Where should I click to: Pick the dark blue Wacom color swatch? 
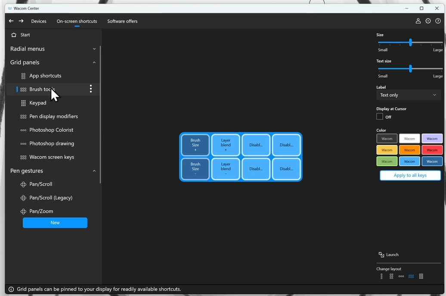coord(432,161)
